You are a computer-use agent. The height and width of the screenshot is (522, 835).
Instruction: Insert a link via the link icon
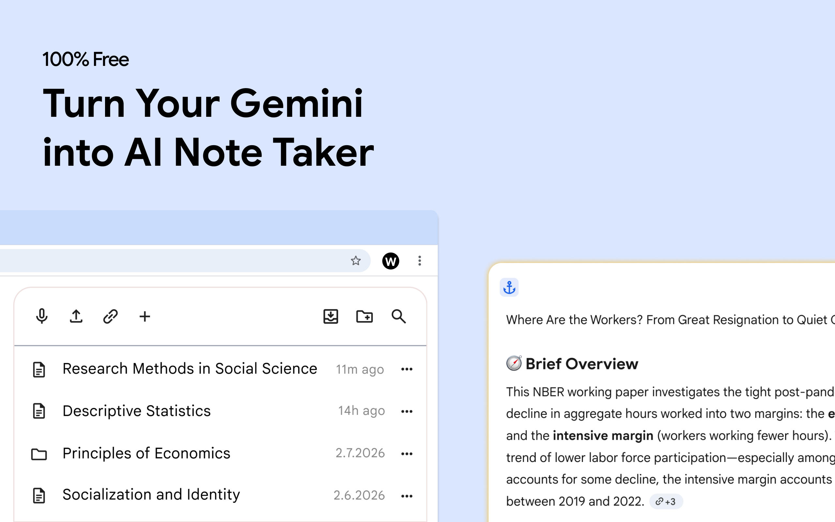(x=110, y=316)
